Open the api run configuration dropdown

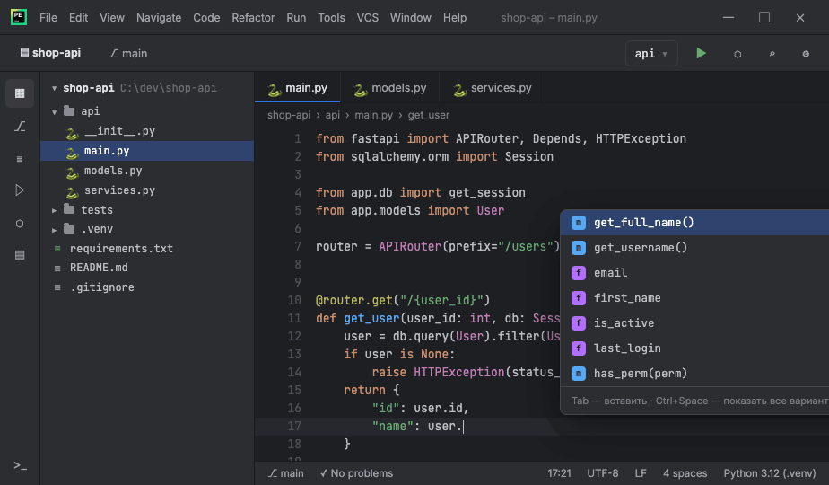pyautogui.click(x=651, y=54)
